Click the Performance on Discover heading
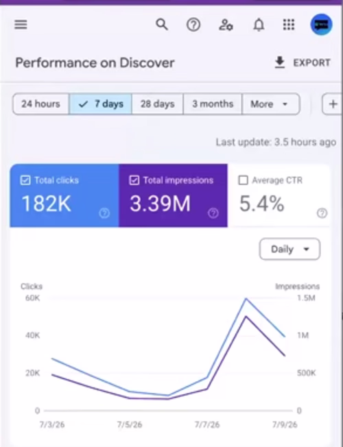Image resolution: width=343 pixels, height=447 pixels. [95, 62]
